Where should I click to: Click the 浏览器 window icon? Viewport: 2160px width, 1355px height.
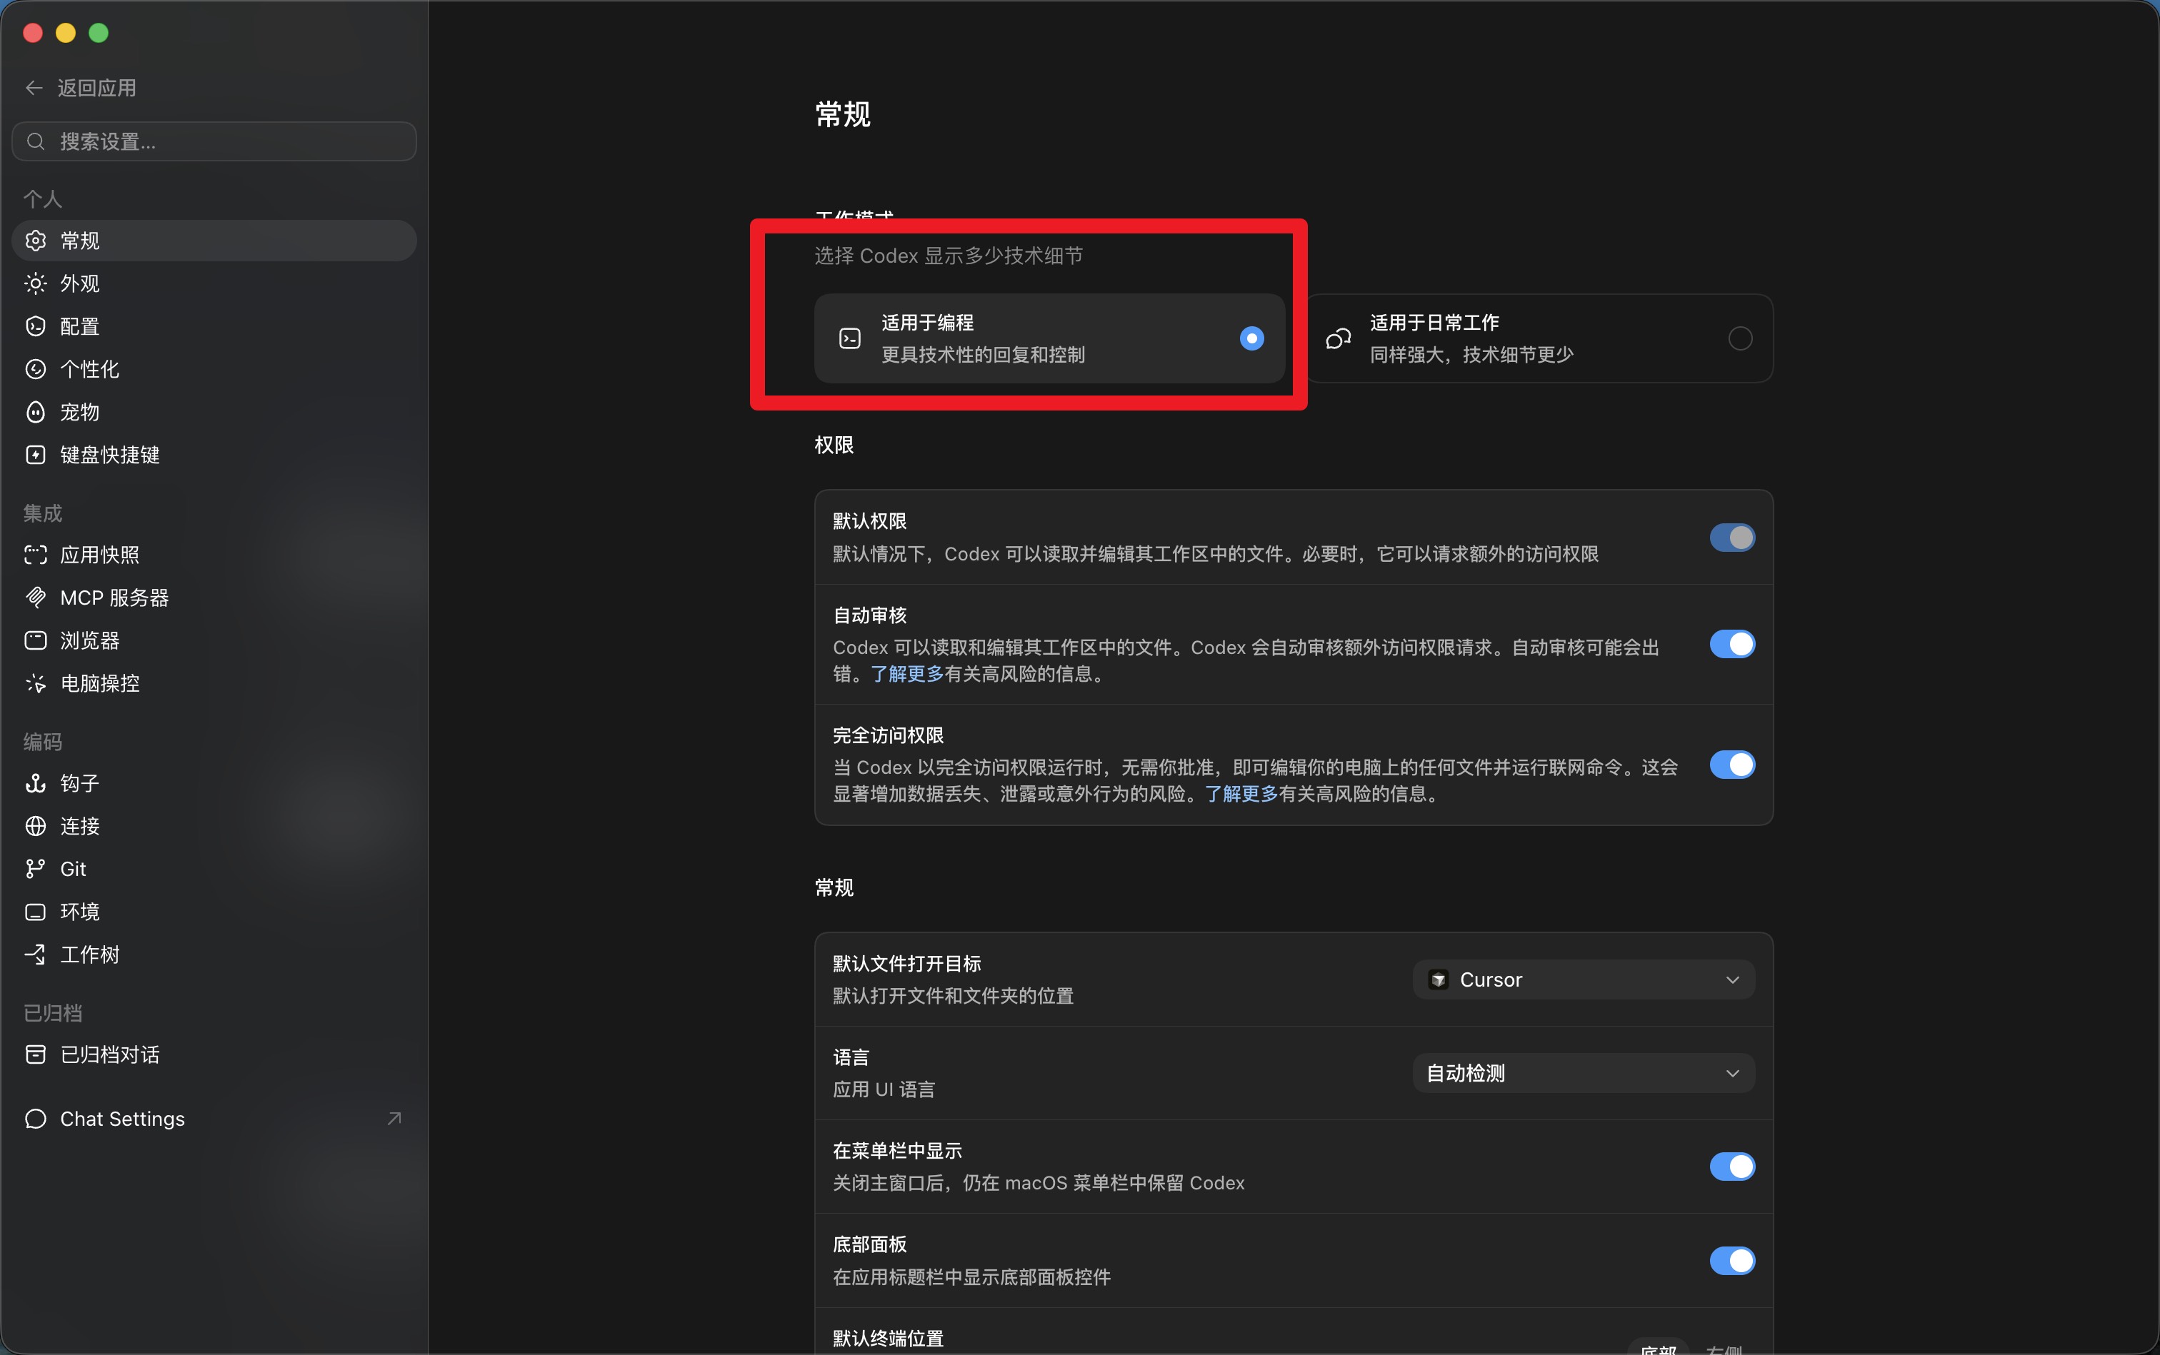pos(36,641)
